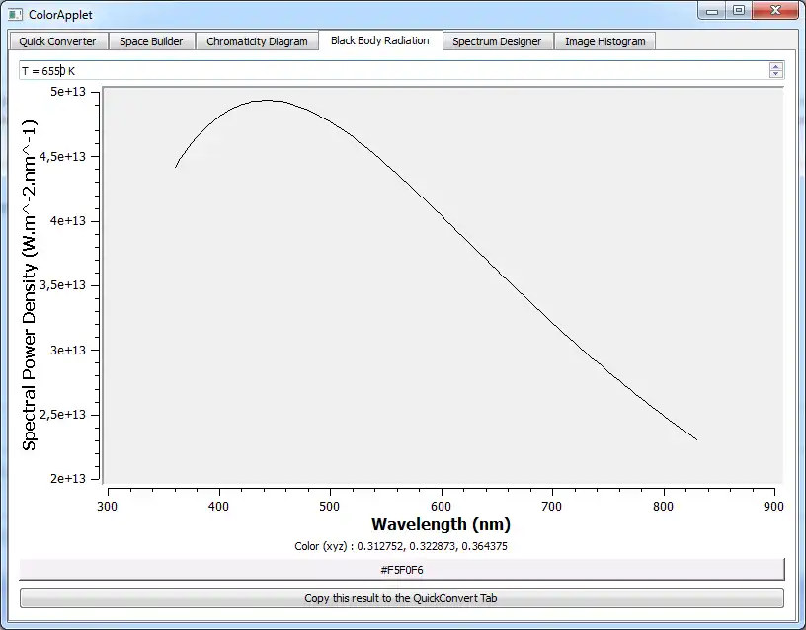Click the Color (xyz) values text

(401, 546)
